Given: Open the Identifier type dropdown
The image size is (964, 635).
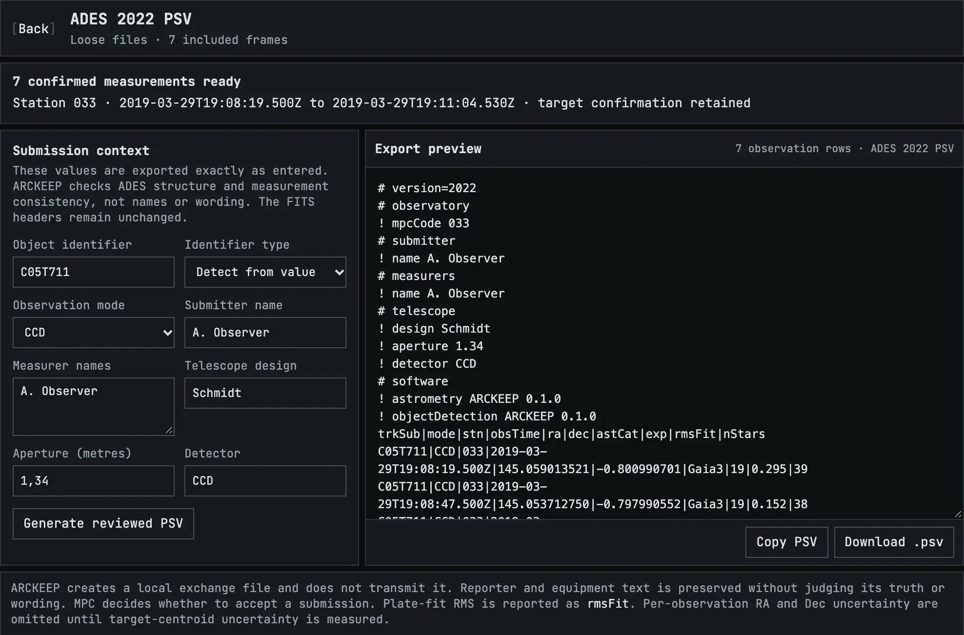Looking at the screenshot, I should coord(265,272).
